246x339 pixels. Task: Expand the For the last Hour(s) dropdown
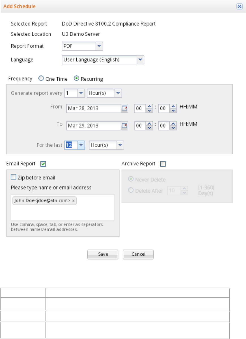pos(120,145)
